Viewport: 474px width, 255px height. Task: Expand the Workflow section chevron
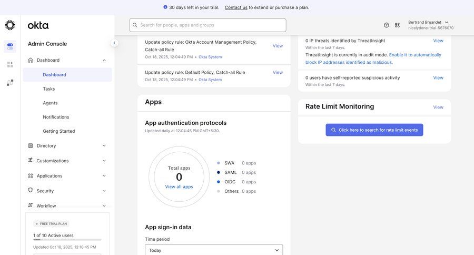[104, 205]
